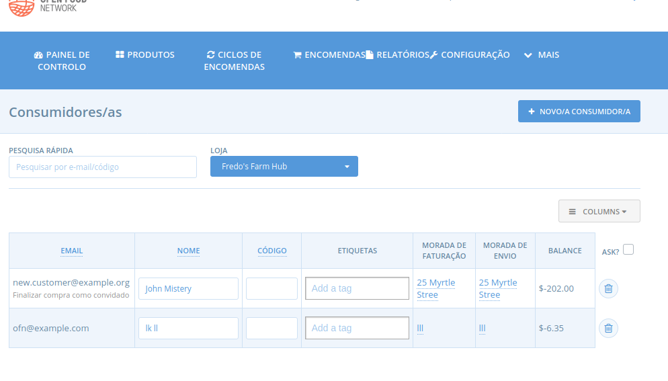The width and height of the screenshot is (668, 381).
Task: Click the Etiquetas column header
Action: [x=357, y=251]
